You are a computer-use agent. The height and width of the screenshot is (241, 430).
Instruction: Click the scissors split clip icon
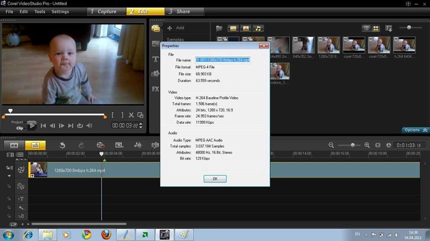[131, 115]
